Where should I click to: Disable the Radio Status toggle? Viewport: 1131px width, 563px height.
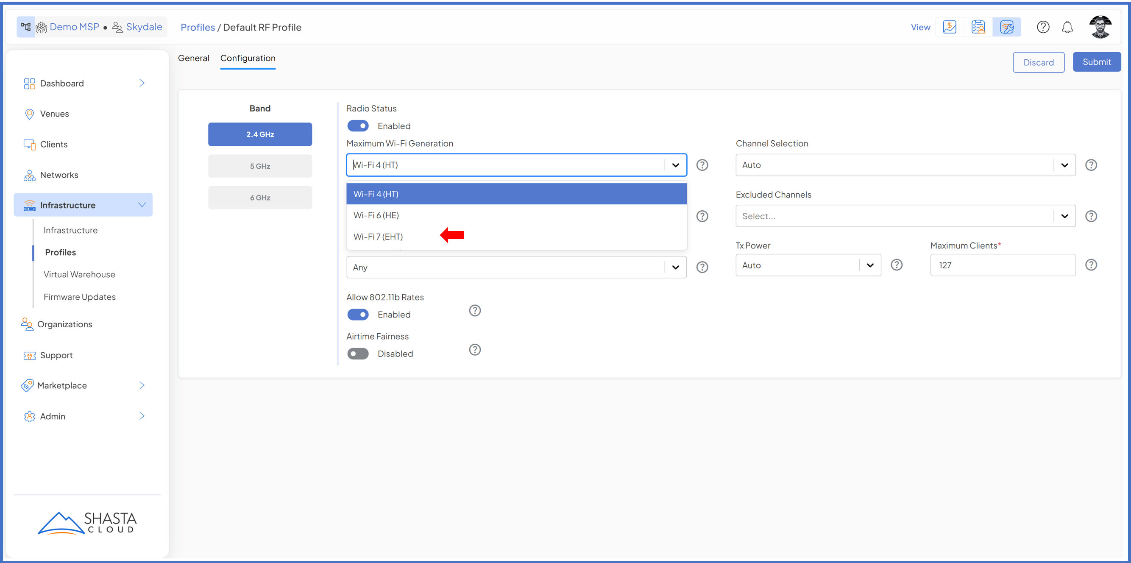click(x=358, y=126)
